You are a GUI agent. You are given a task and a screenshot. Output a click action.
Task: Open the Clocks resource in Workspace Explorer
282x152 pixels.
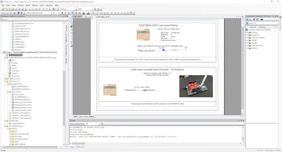point(14,68)
